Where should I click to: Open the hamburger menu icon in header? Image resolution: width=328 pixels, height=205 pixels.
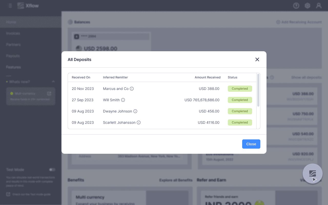coord(10,6)
